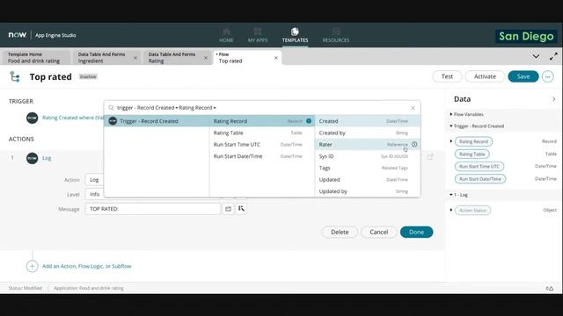The height and width of the screenshot is (316, 563).
Task: Select Run Start Time UTC in picker
Action: (262, 144)
